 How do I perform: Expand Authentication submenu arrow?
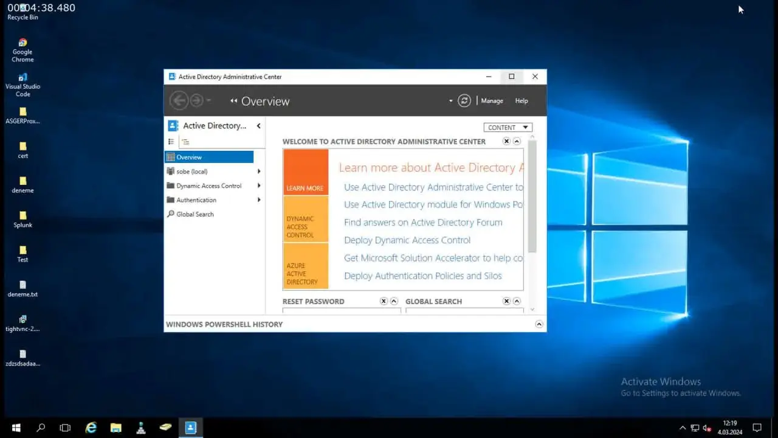click(x=259, y=200)
